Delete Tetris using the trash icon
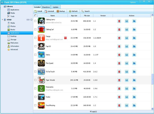 [x=119, y=55]
